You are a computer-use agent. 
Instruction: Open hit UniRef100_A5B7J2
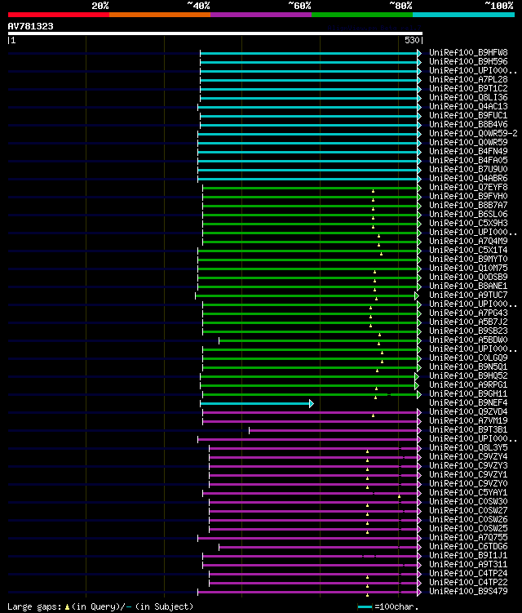[468, 322]
